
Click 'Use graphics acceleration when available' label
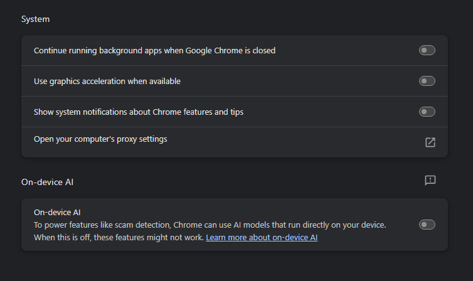[107, 81]
